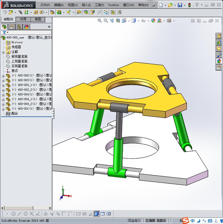Open the Design Library icon in task pane

click(219, 42)
